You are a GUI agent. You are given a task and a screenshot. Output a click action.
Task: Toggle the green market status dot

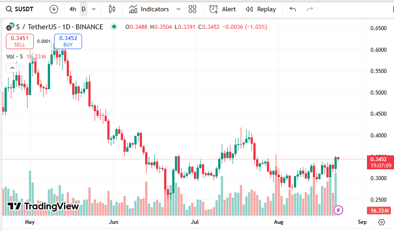pyautogui.click(x=114, y=27)
